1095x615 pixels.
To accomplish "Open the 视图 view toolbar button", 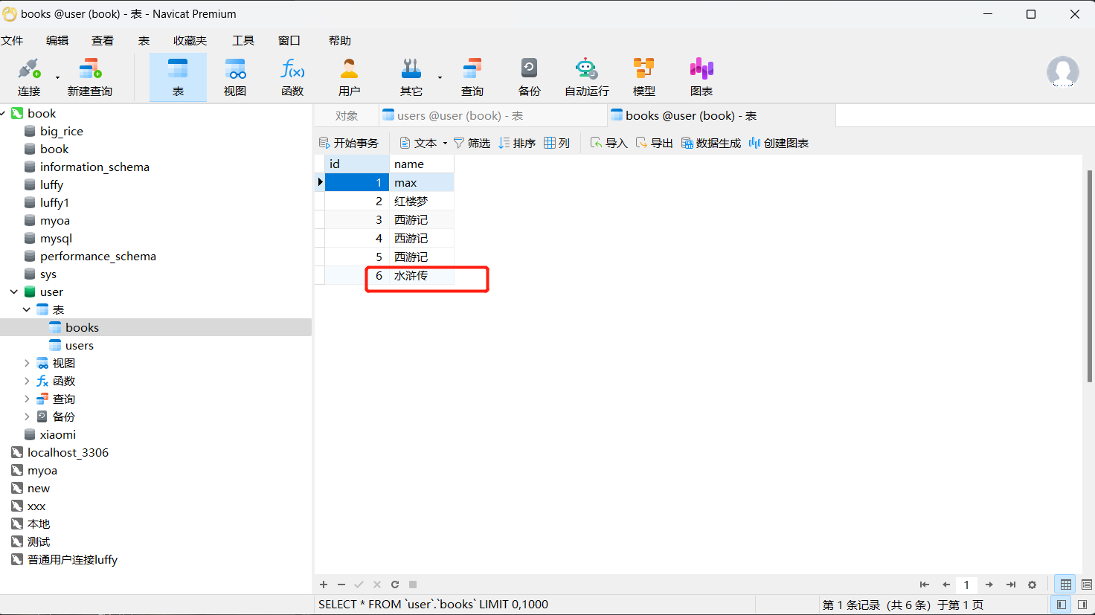I will click(235, 77).
